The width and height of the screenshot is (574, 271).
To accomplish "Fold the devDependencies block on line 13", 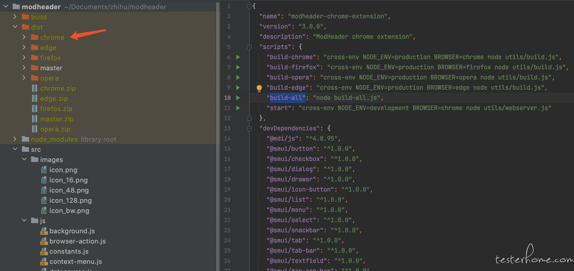I will (x=249, y=129).
